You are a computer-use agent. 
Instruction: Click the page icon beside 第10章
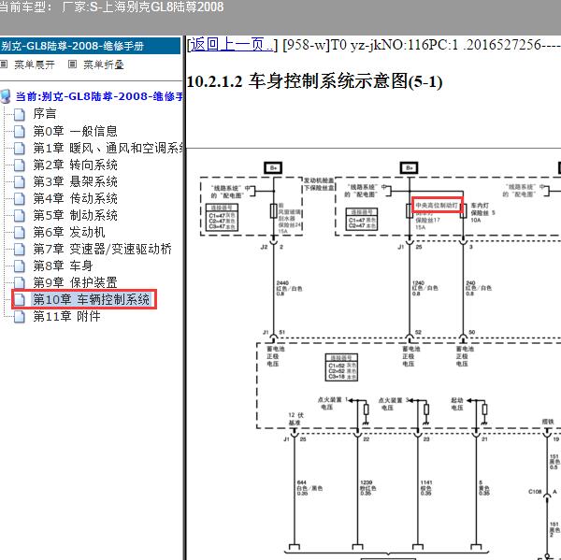click(x=20, y=299)
